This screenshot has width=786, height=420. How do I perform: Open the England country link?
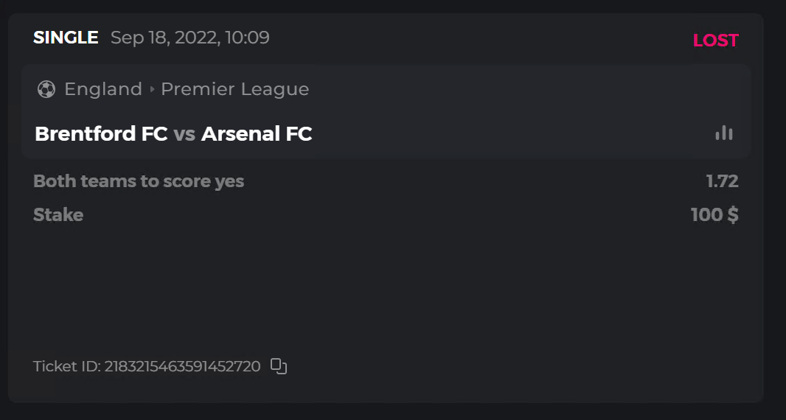click(102, 90)
